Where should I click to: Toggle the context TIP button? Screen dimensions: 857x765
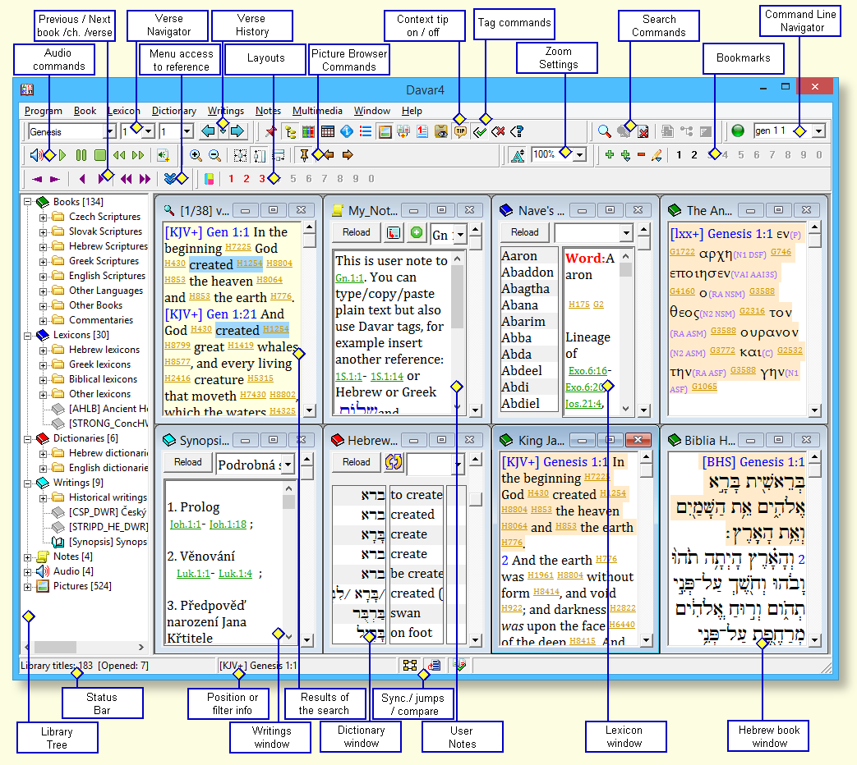(461, 131)
